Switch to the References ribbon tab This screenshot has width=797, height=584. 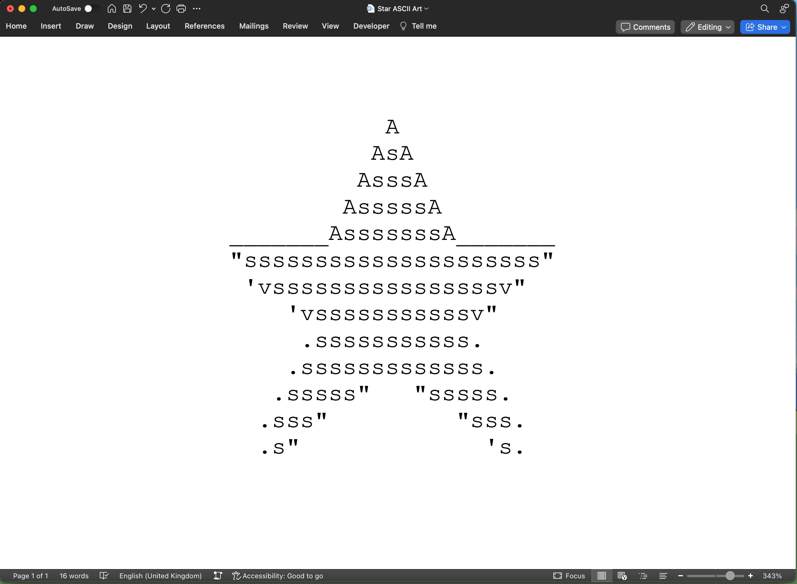204,26
